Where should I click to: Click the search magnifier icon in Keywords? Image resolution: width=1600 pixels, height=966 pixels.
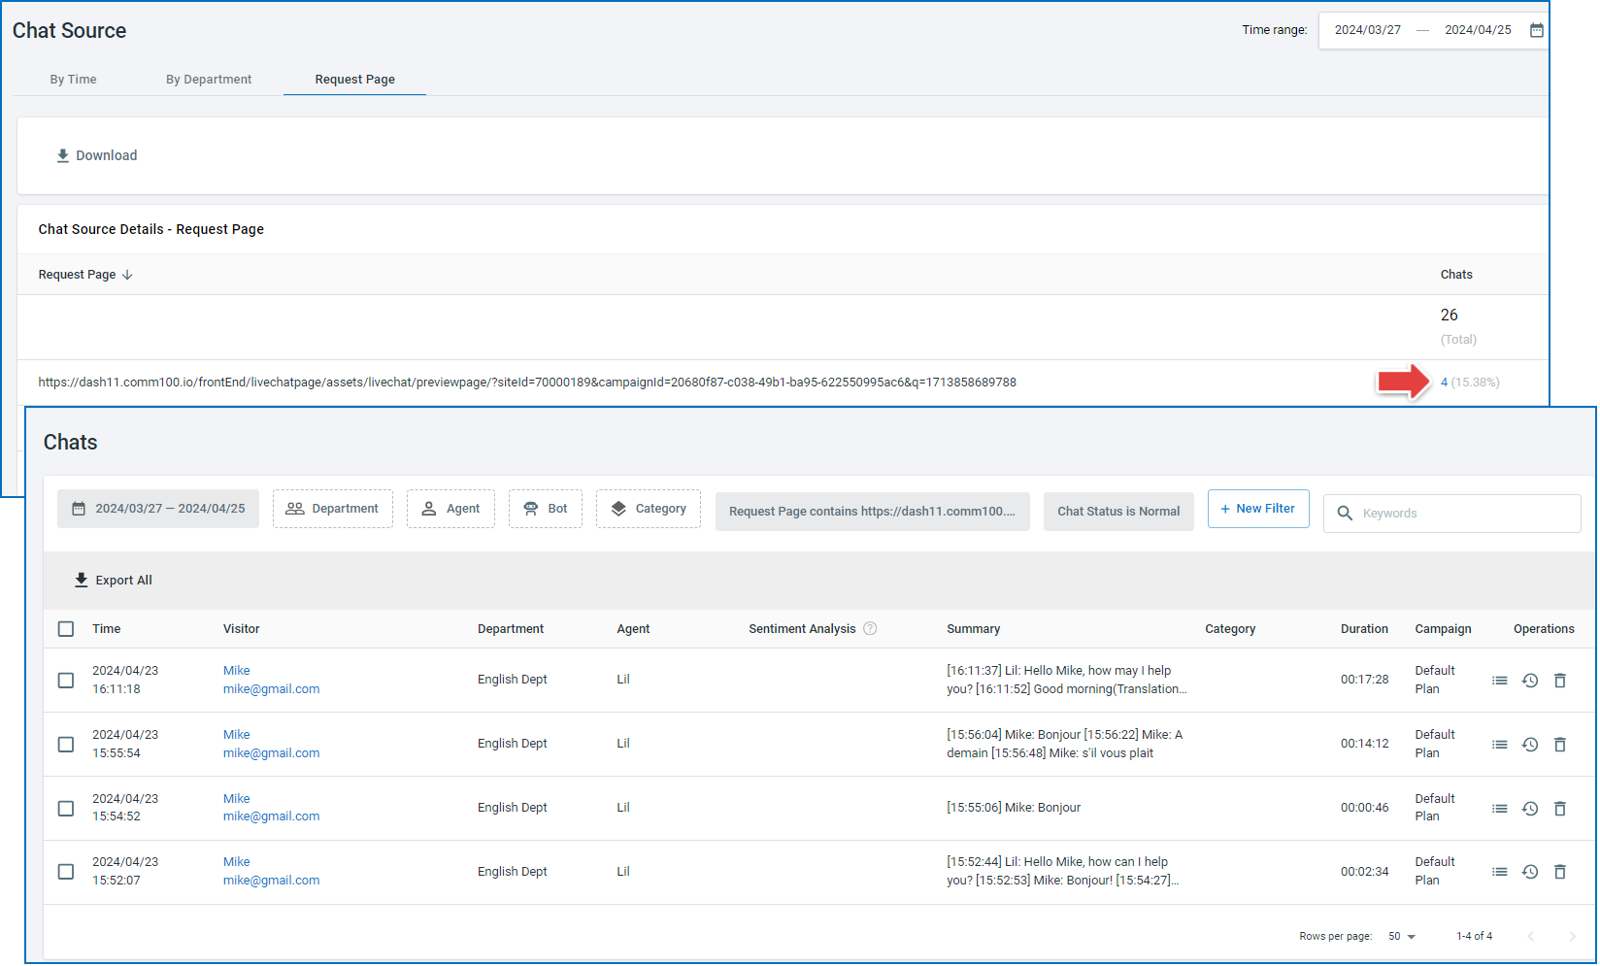tap(1345, 513)
